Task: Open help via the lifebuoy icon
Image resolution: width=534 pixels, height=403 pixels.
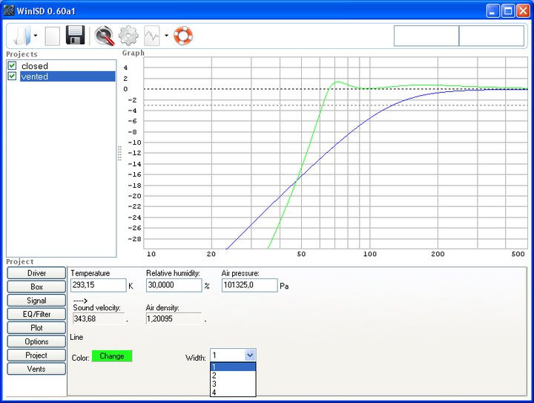Action: [x=183, y=36]
